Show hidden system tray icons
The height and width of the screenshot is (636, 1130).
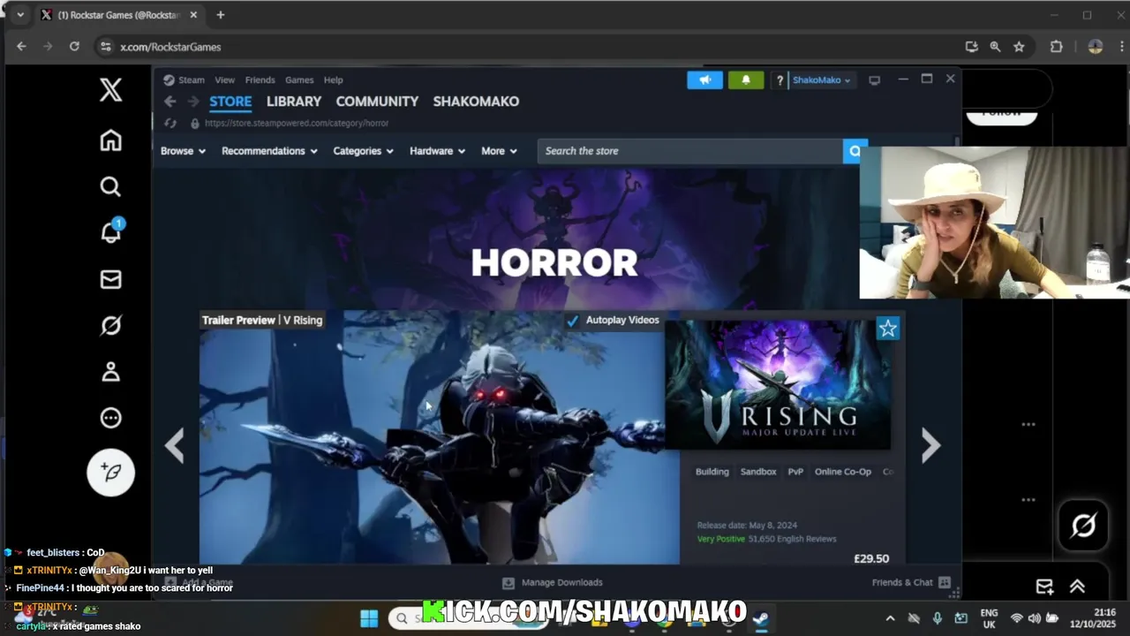pyautogui.click(x=890, y=618)
